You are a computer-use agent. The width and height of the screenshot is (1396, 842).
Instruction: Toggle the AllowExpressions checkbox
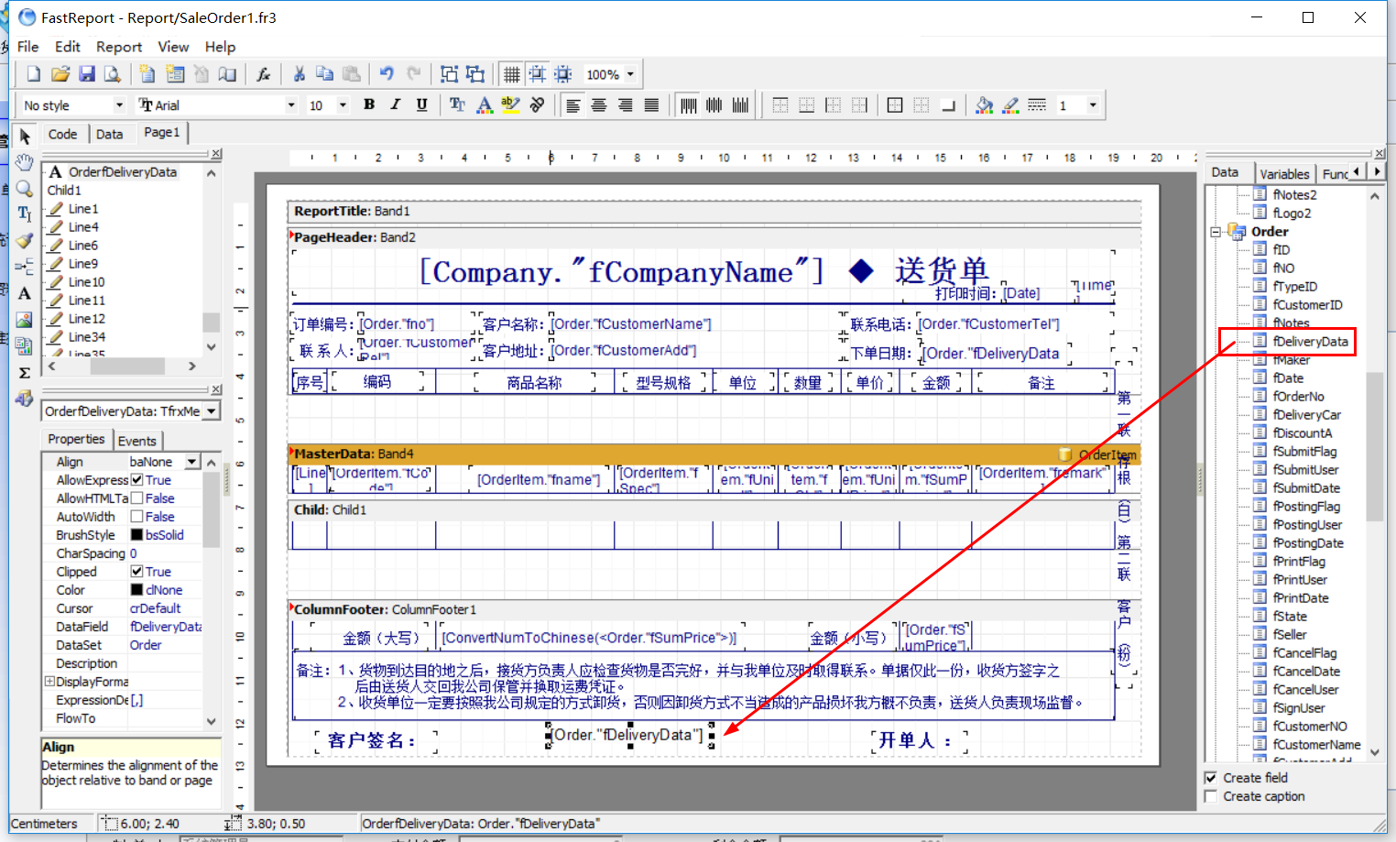click(136, 480)
